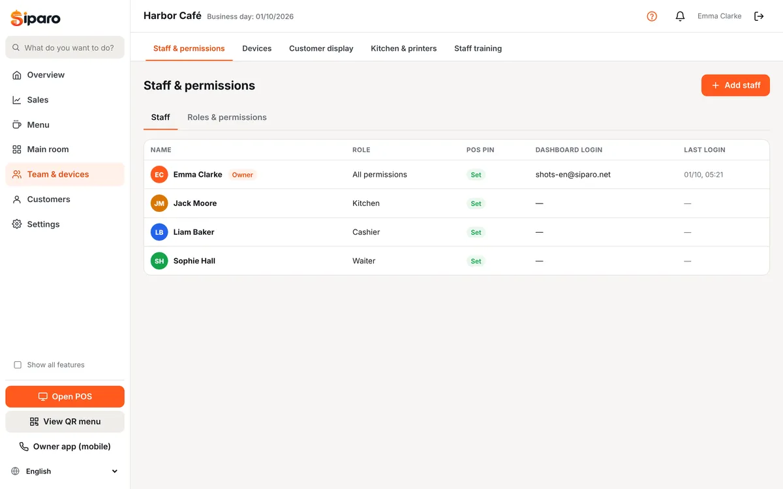Viewport: 783px width, 489px height.
Task: Select the Staff & permissions top tab
Action: click(x=189, y=48)
